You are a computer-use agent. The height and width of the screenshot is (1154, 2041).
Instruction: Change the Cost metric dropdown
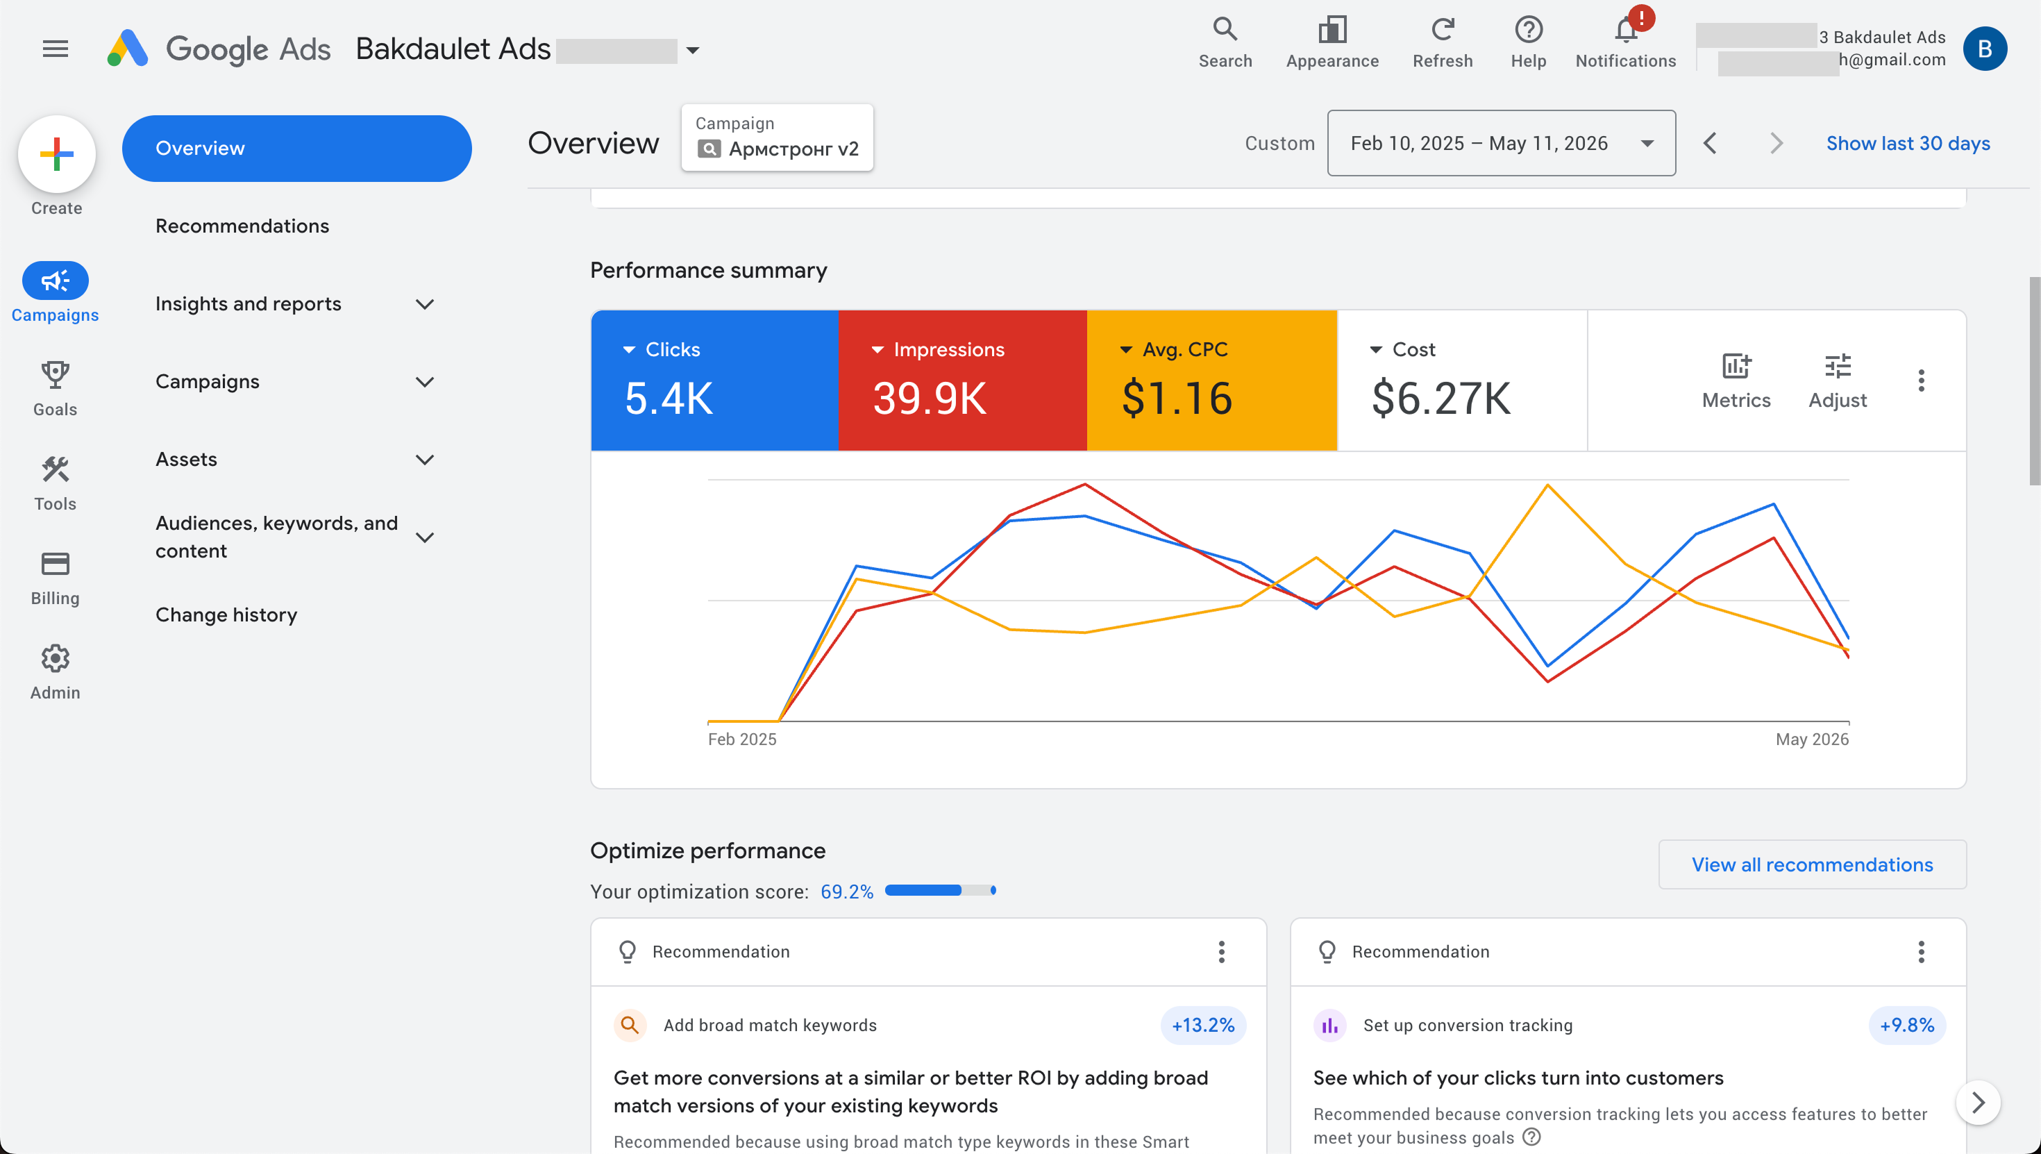tap(1403, 349)
